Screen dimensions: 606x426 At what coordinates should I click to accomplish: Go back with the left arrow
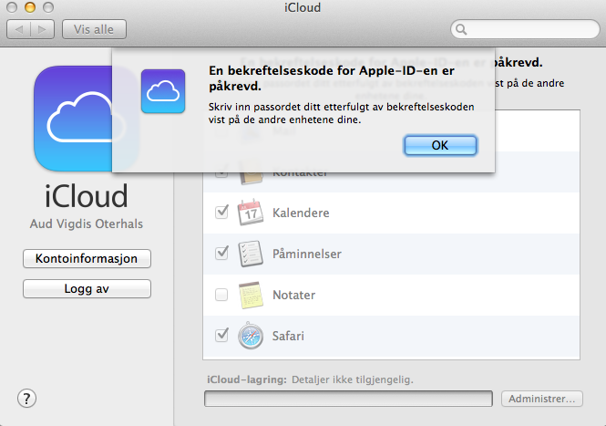[19, 29]
